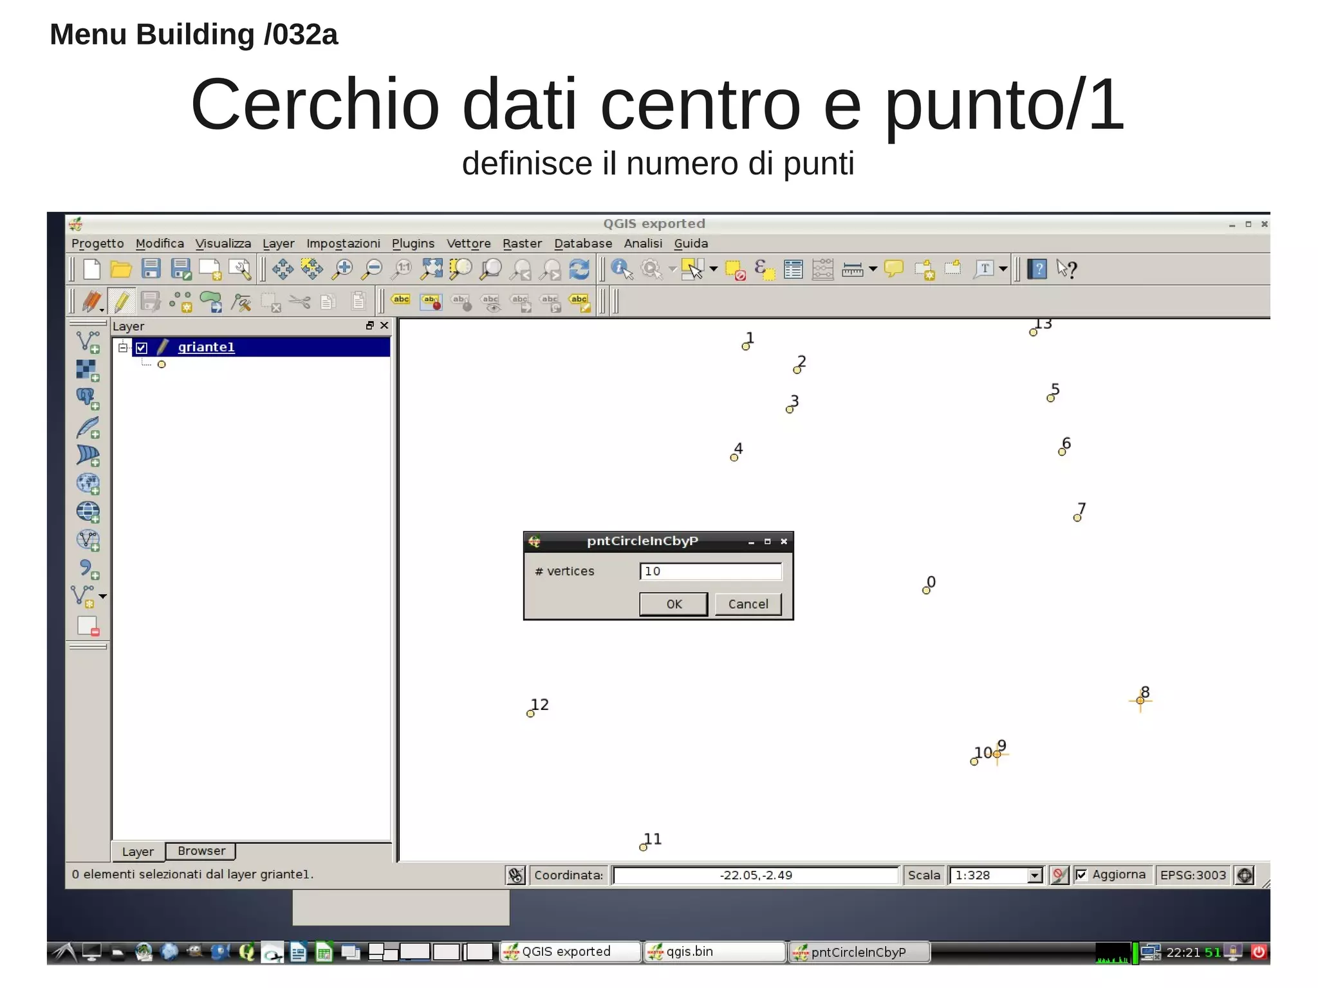Click Add PostGIS Layer elephant icon
Viewport: 1318px width, 988px height.
[88, 398]
